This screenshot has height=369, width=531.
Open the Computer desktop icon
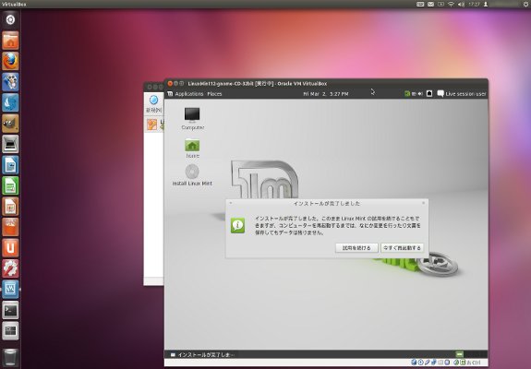(192, 118)
